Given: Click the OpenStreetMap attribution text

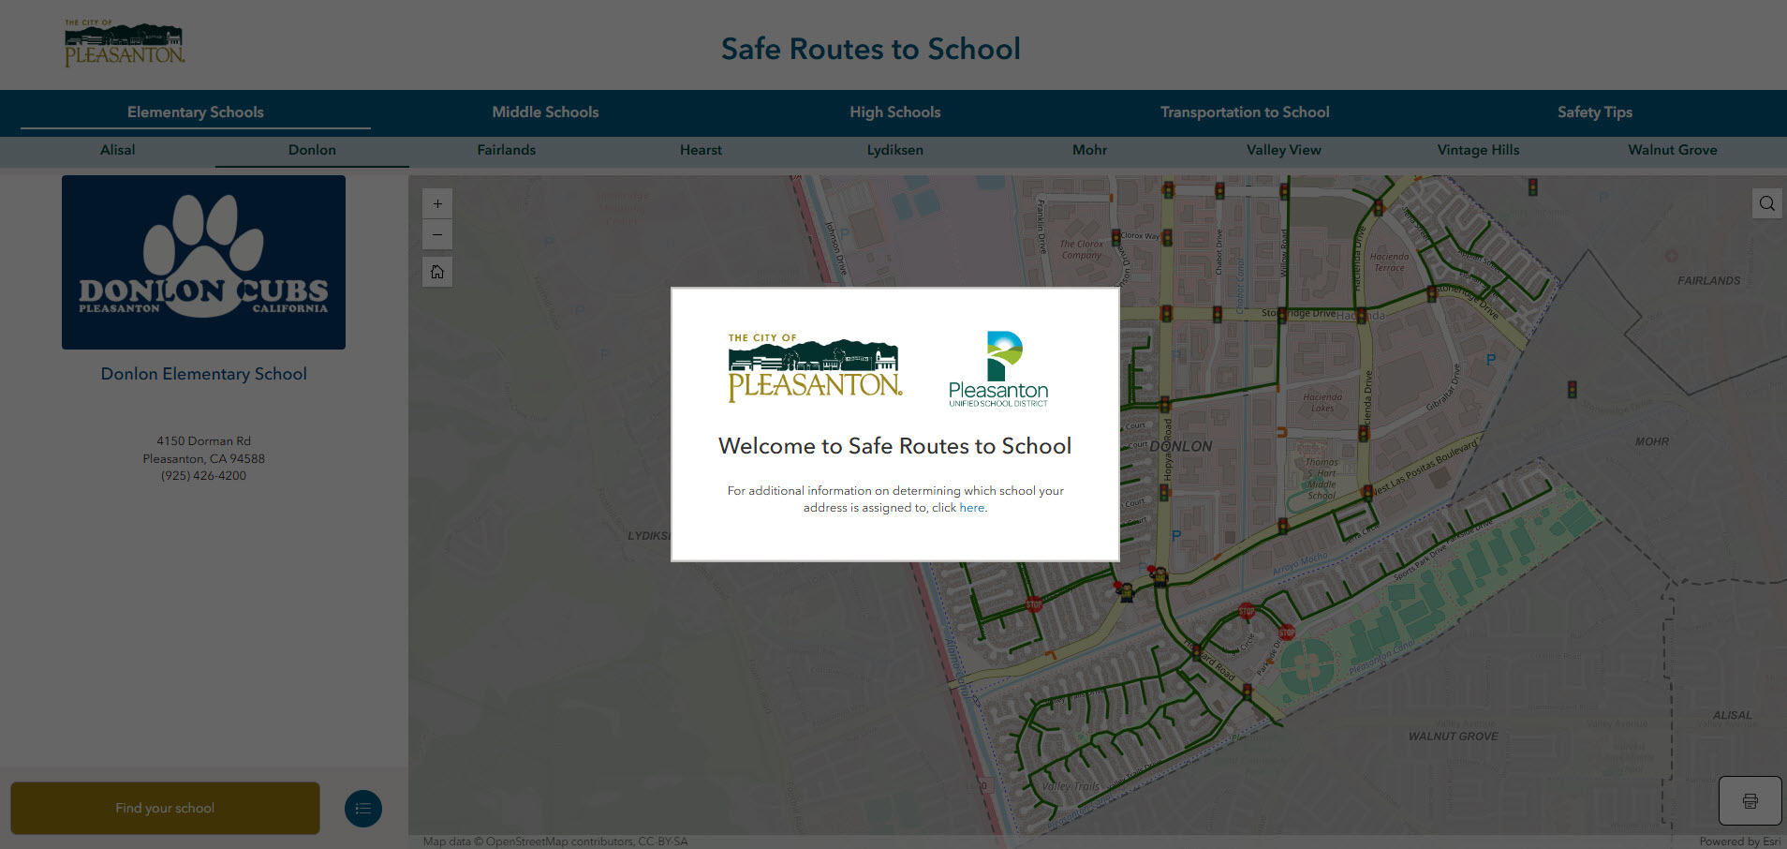Looking at the screenshot, I should click(x=554, y=842).
